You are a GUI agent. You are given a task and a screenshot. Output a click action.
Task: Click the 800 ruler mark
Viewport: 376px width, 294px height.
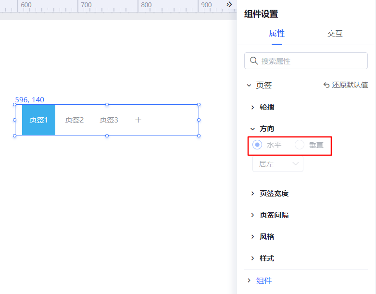tap(146, 5)
